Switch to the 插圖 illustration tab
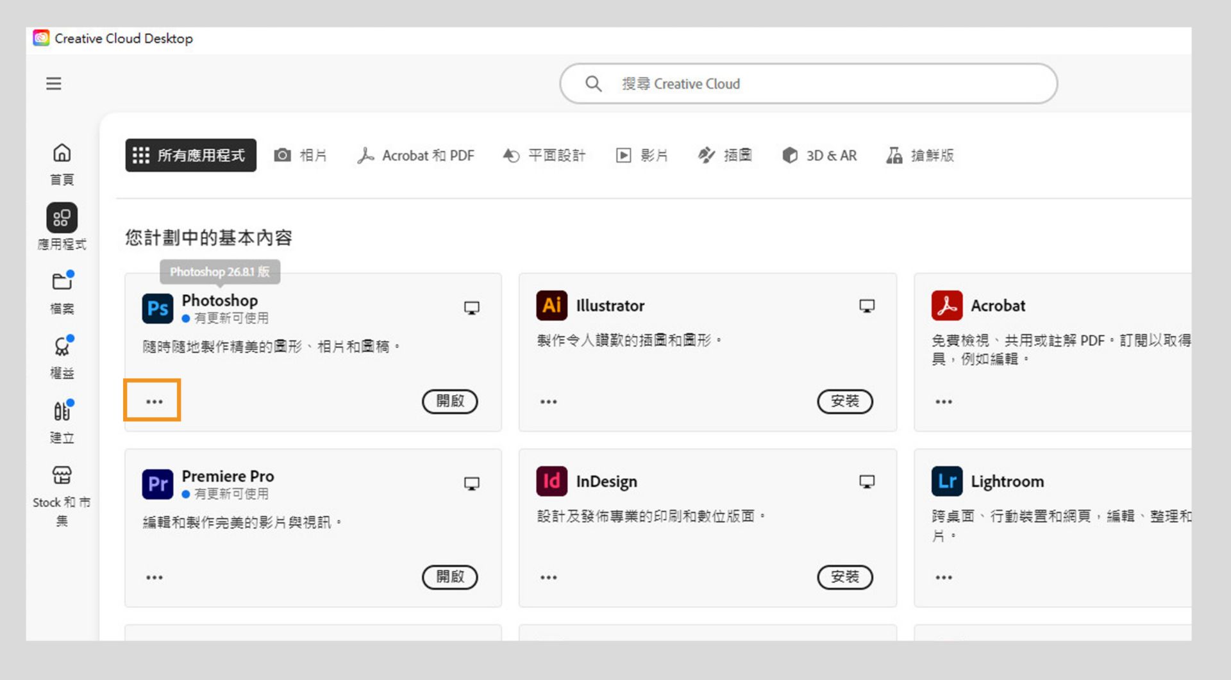Viewport: 1231px width, 680px height. click(725, 155)
